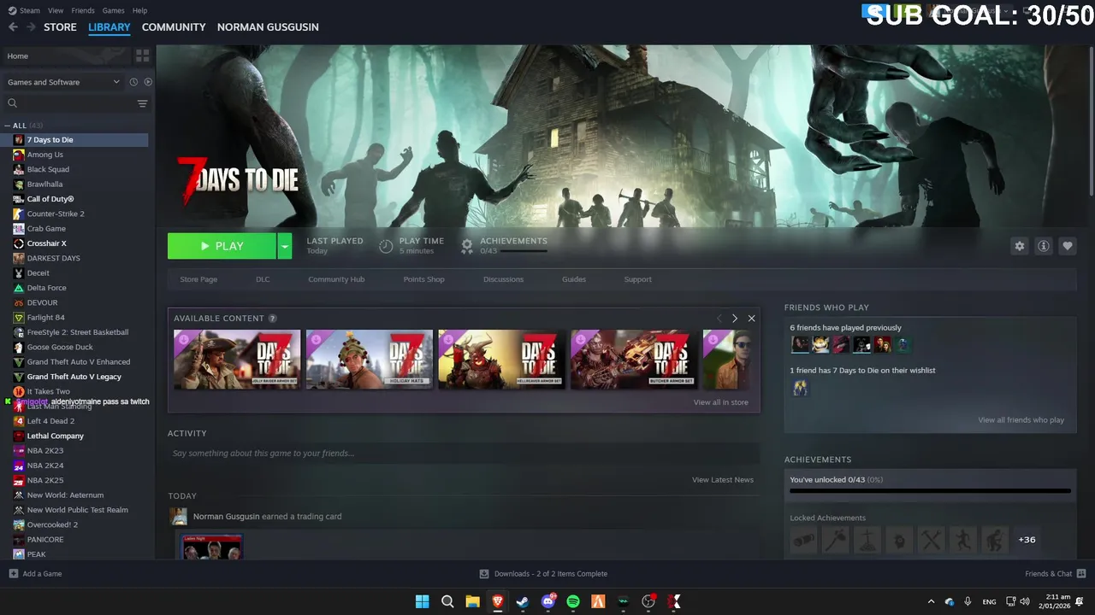Expand the Games and Software dropdown
This screenshot has height=615, width=1095.
click(x=64, y=82)
